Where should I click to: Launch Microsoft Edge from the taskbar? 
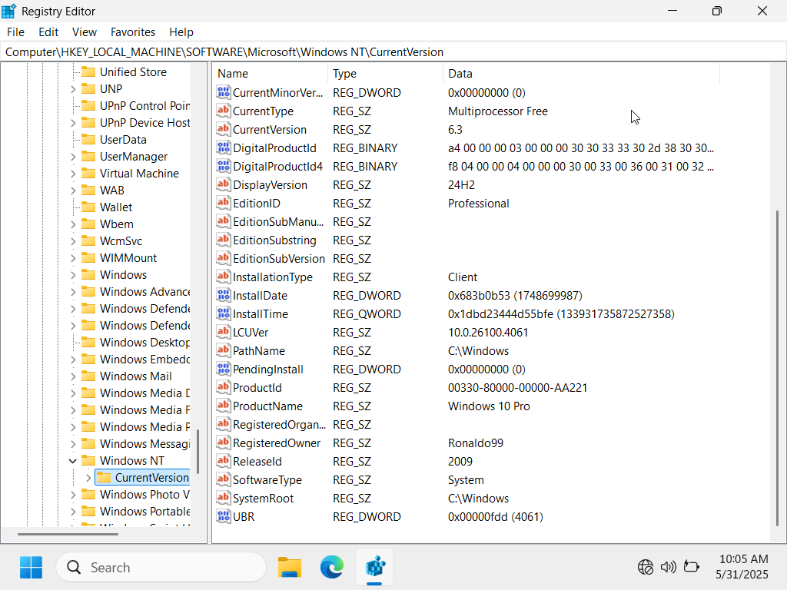click(x=332, y=568)
